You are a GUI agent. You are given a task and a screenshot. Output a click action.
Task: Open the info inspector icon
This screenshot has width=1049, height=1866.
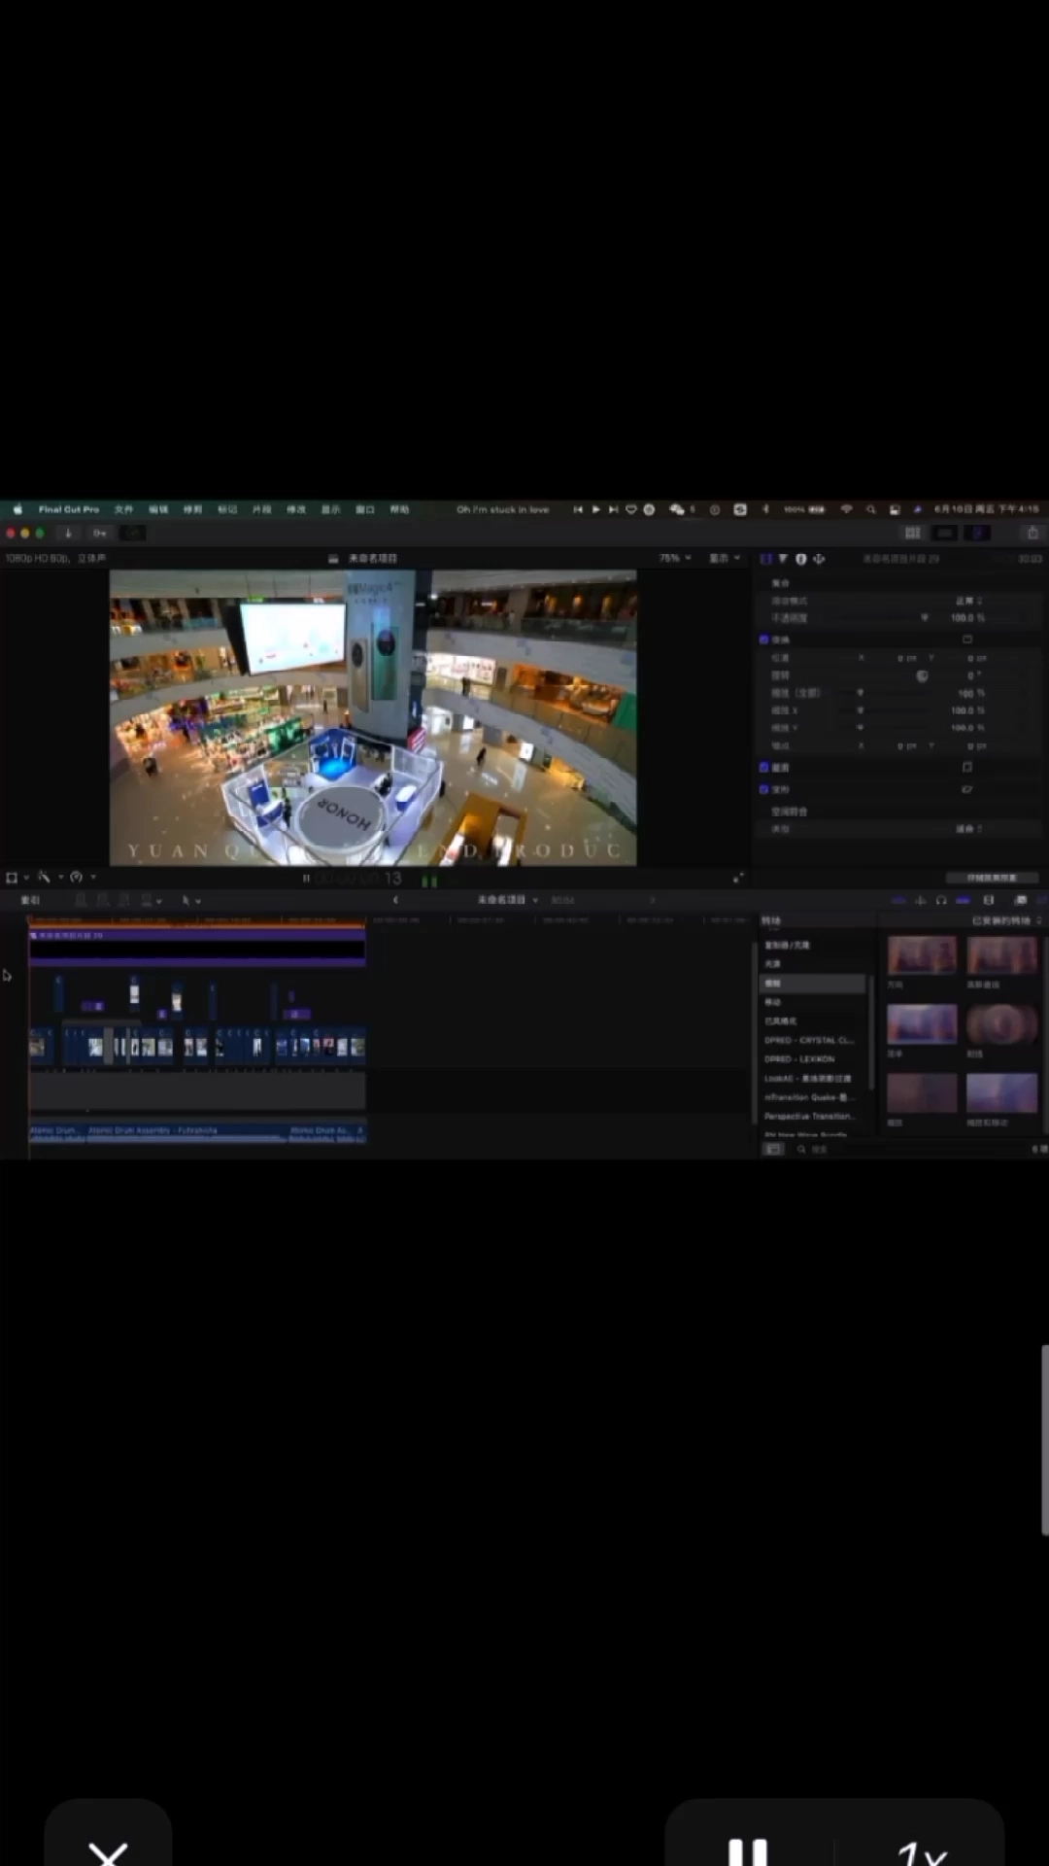pyautogui.click(x=801, y=559)
